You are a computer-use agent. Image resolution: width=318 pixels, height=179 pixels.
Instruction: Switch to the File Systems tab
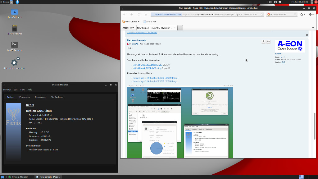click(57, 97)
